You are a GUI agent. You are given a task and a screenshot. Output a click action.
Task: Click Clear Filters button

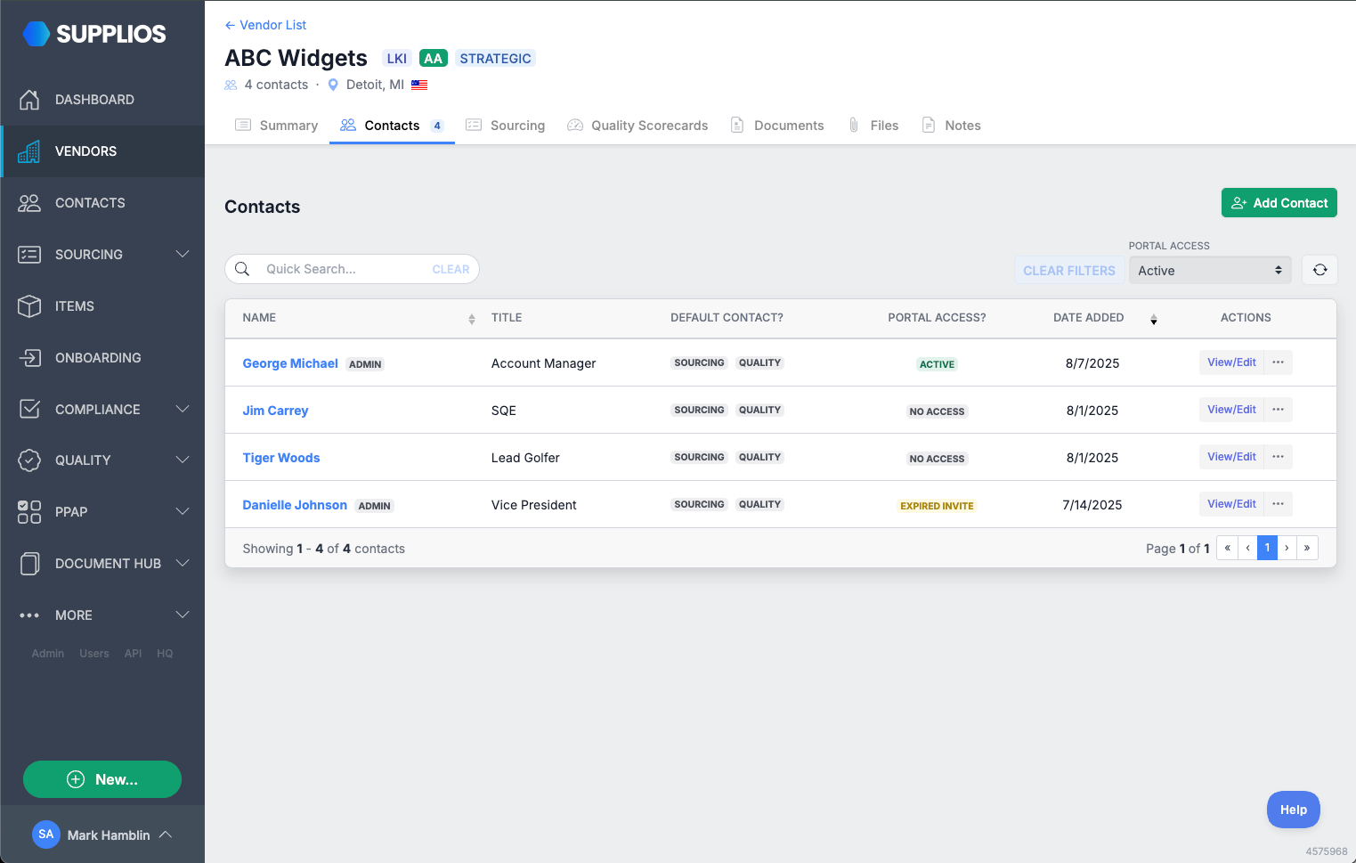(1068, 271)
